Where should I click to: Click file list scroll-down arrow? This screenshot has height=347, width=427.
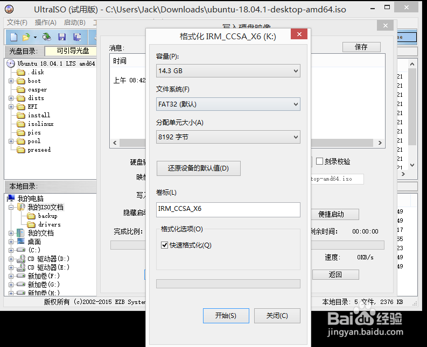tap(412, 165)
